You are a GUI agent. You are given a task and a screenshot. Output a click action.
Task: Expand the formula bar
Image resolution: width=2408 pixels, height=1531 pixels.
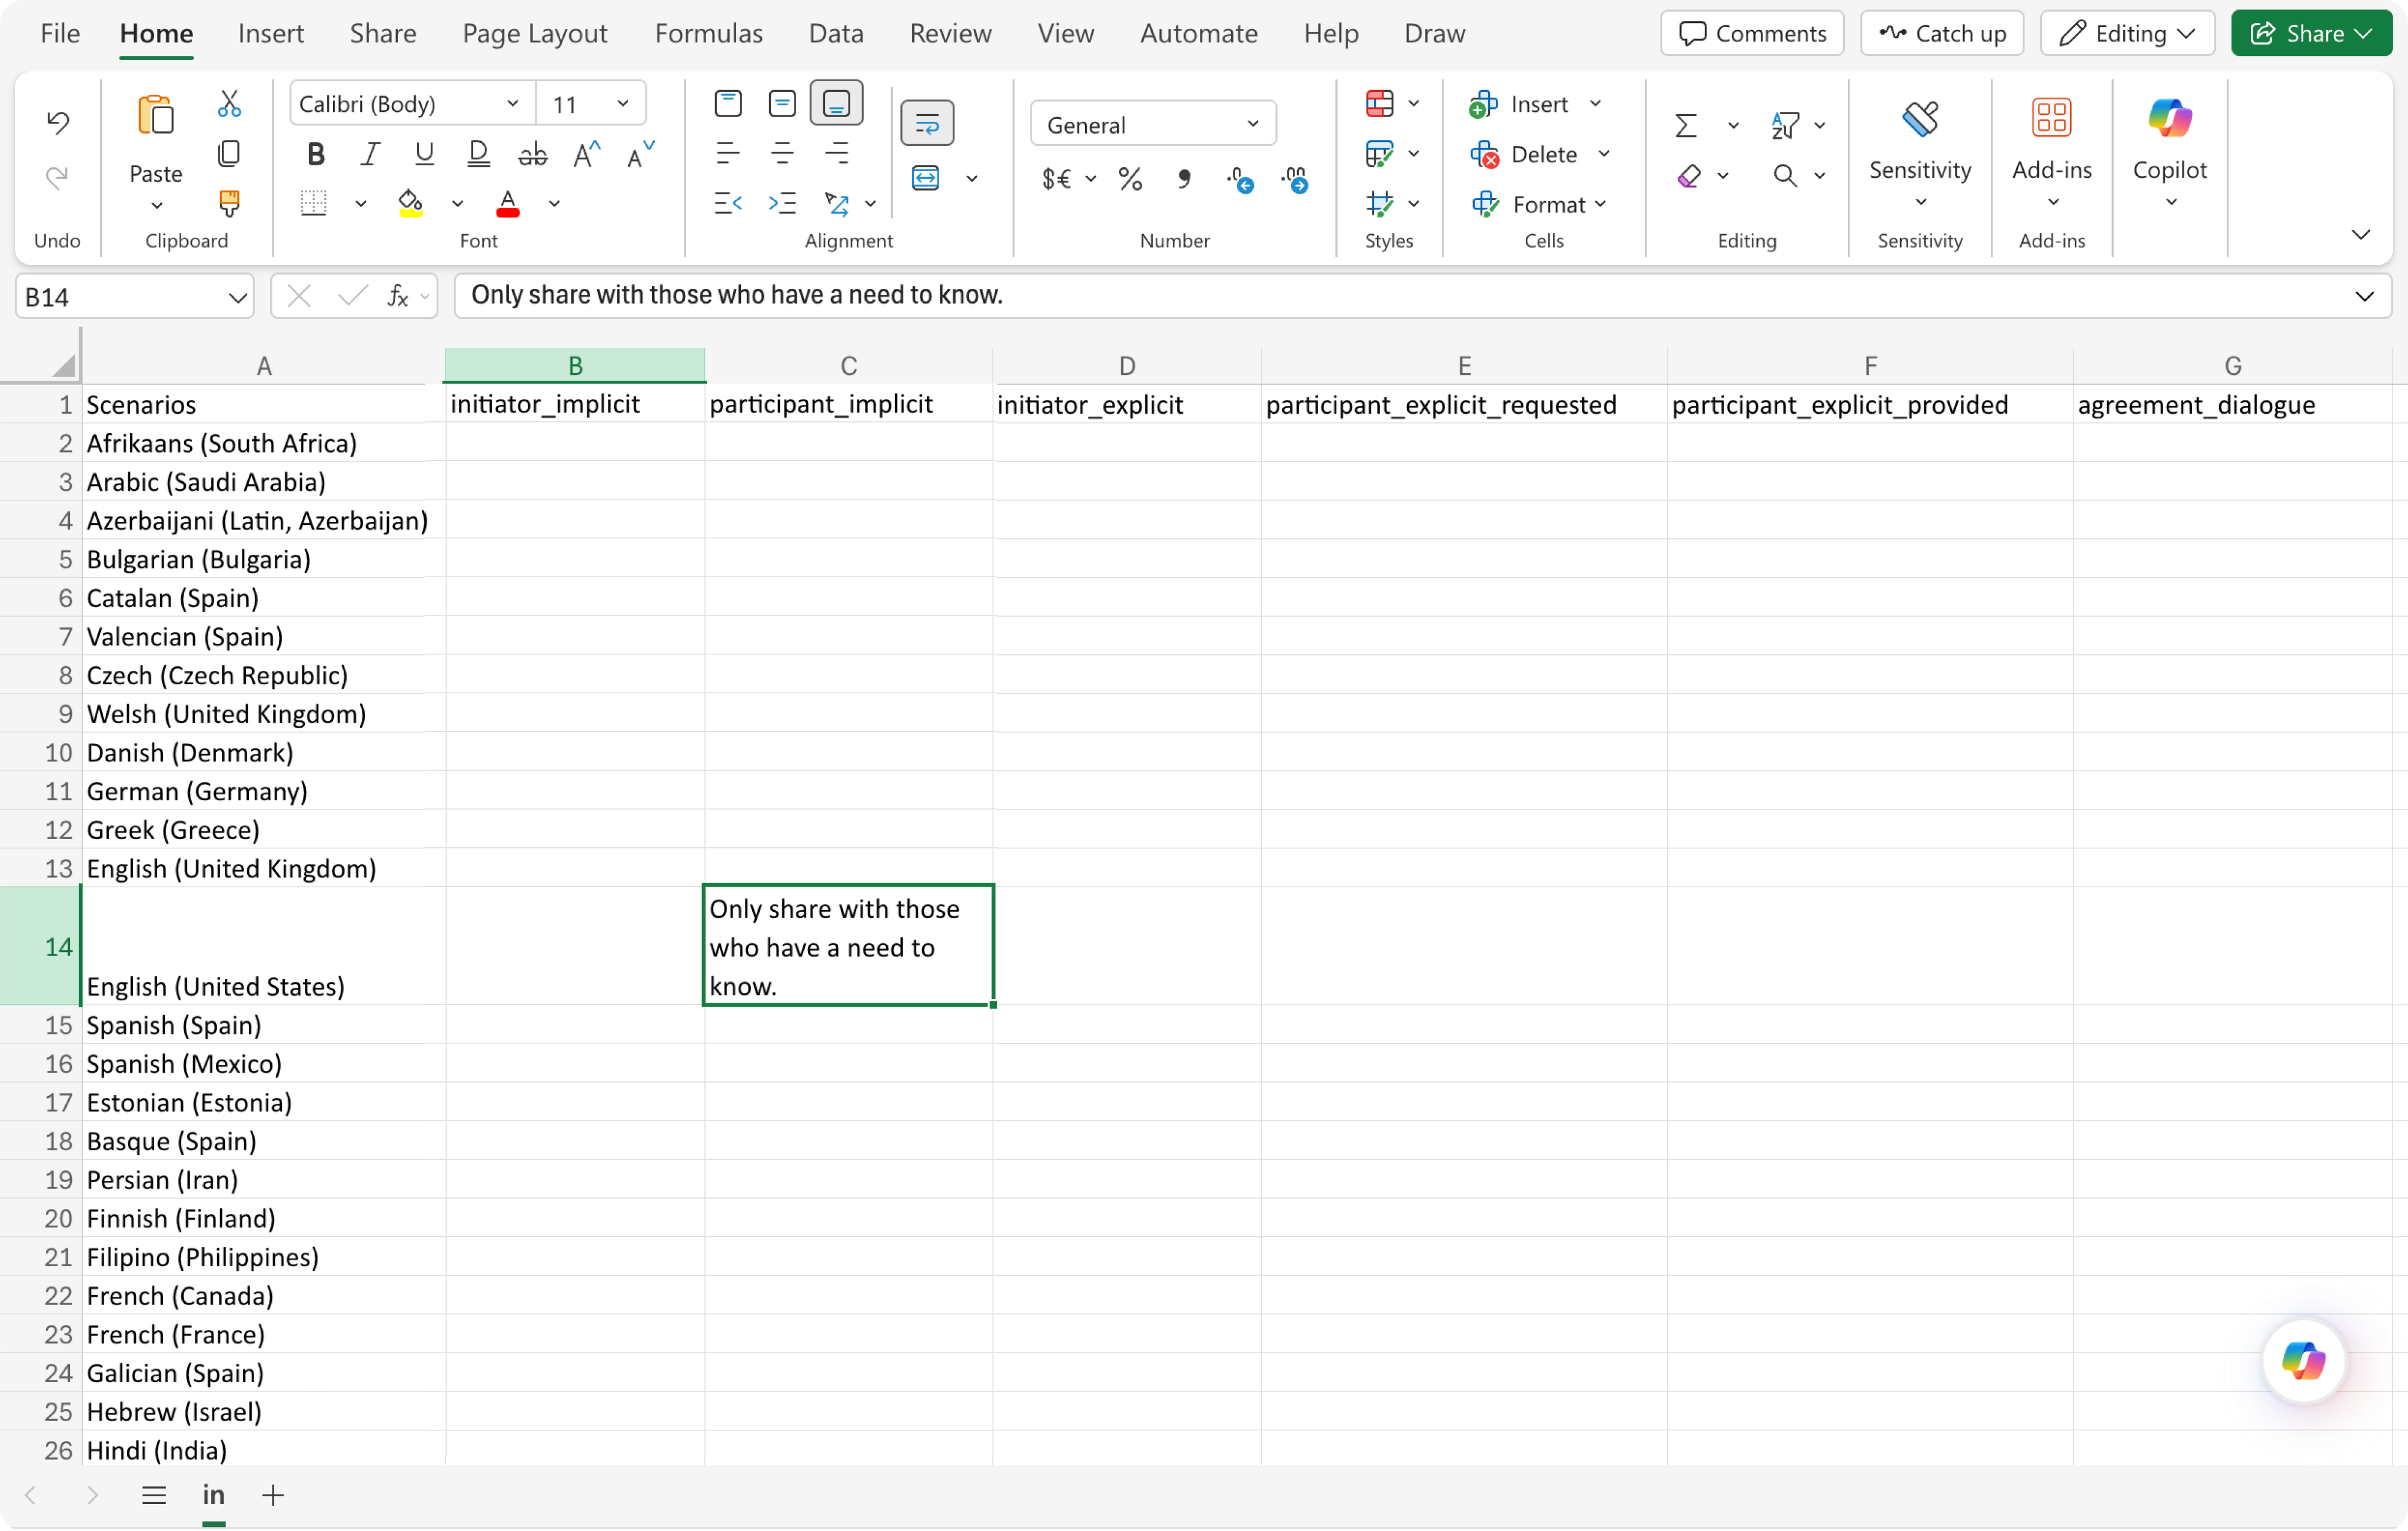[x=2364, y=296]
